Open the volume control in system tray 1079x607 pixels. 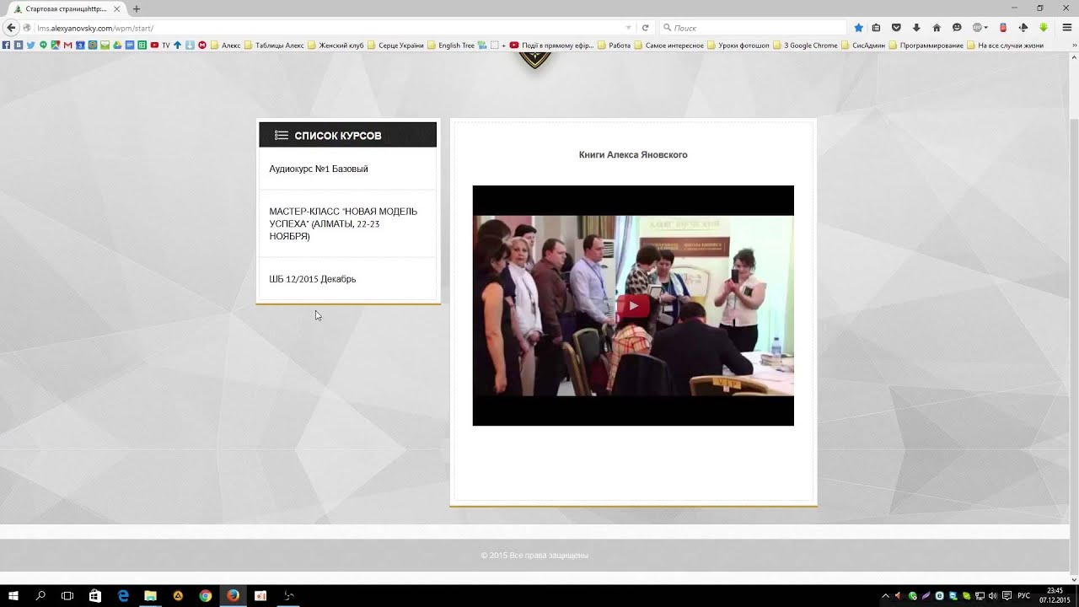point(992,596)
